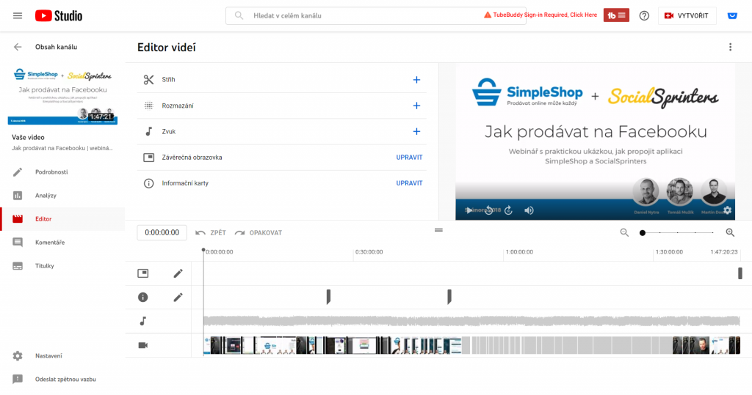
Task: Select the Rozmazání blur row
Action: [282, 106]
